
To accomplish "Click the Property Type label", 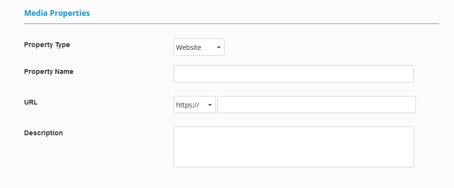I will coord(47,45).
